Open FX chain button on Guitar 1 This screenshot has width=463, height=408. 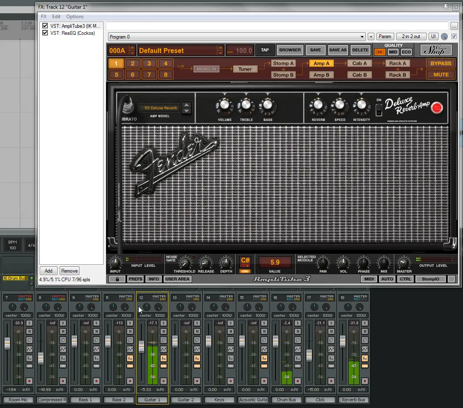click(163, 358)
